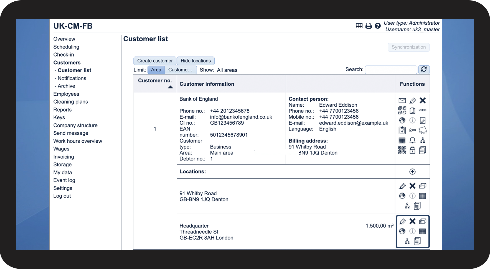Viewport: 490px width, 269px height.
Task: Open keys for the Bank of England customer
Action: (413, 130)
